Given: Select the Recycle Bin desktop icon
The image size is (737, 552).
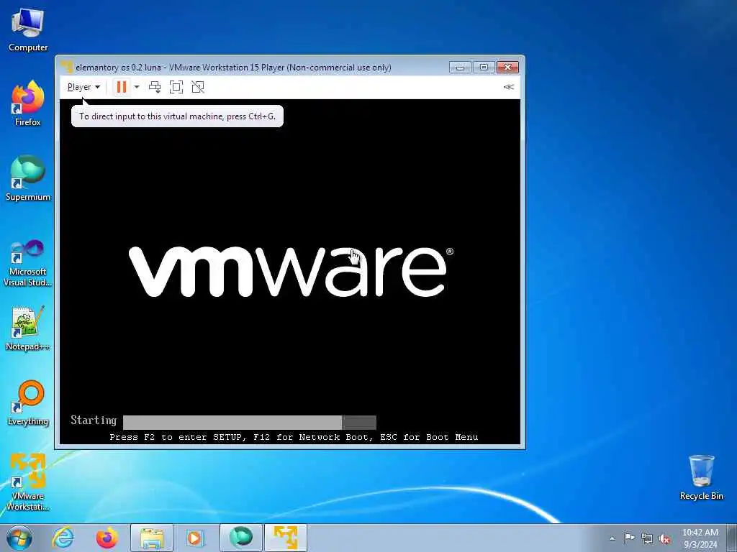Looking at the screenshot, I should point(701,477).
